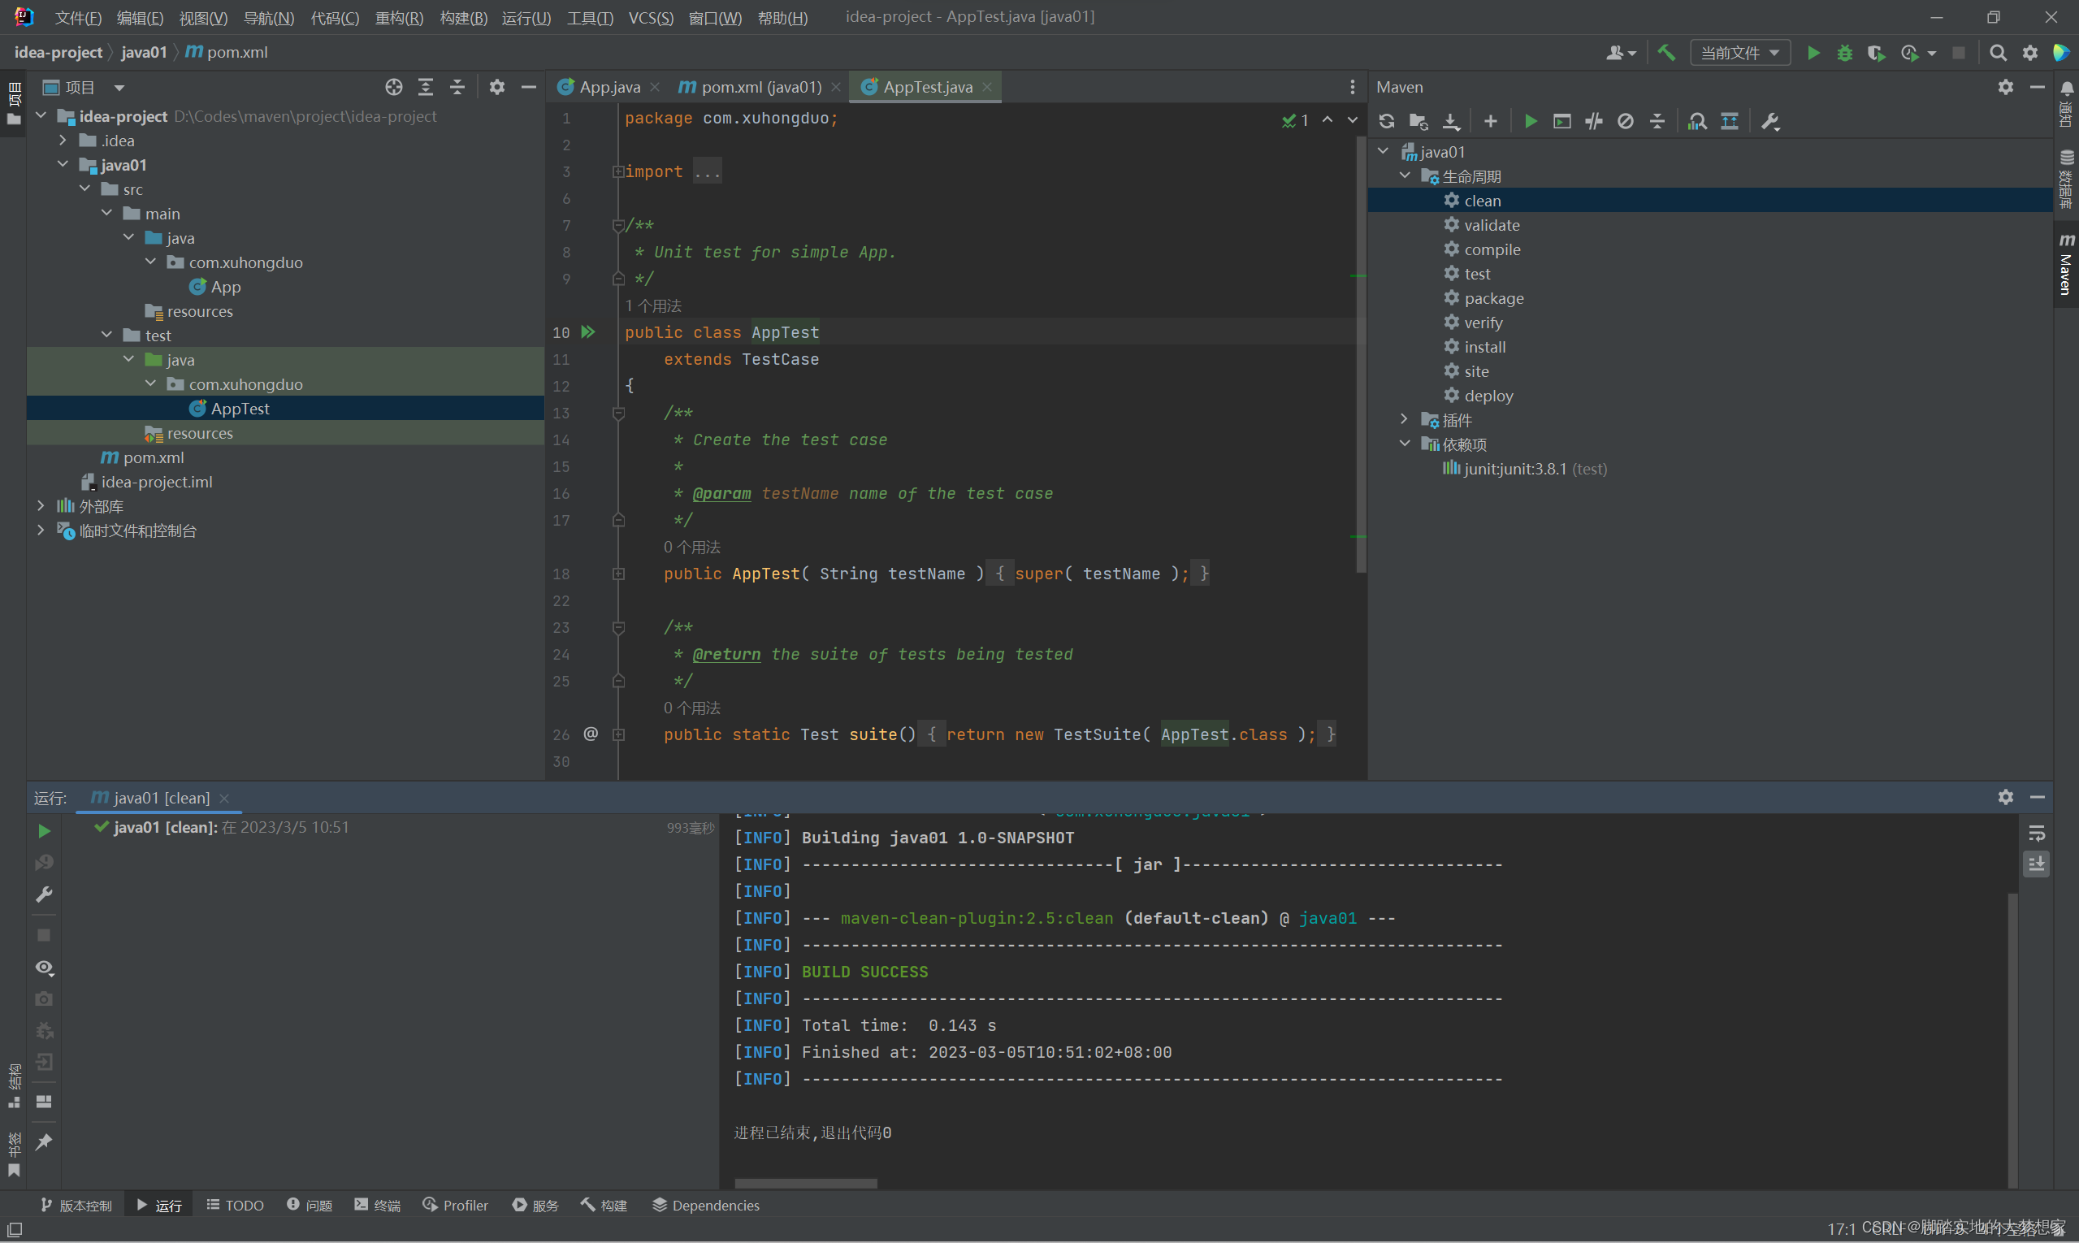
Task: Expand 外部库 node
Action: point(41,506)
